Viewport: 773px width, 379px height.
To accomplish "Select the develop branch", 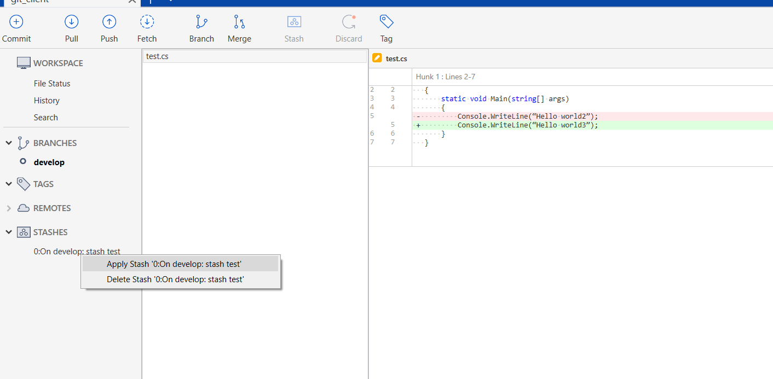I will [49, 162].
